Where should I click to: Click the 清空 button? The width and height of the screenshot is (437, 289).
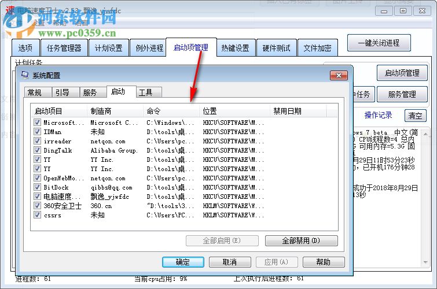coord(415,116)
